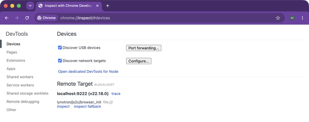309x122 pixels.
Task: Click the trace link for localhost:9222
Action: point(116,94)
